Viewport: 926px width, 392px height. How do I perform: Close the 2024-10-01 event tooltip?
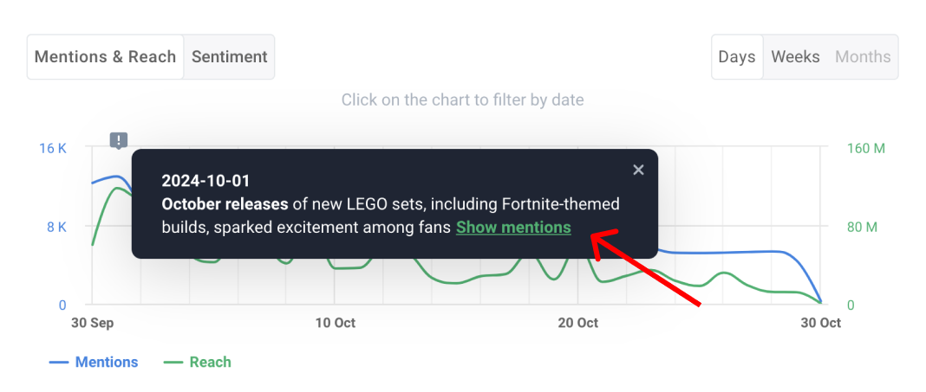638,170
